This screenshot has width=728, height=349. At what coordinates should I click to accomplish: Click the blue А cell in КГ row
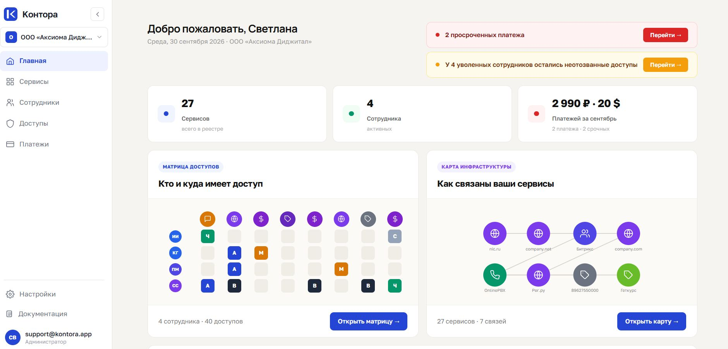[x=234, y=253]
